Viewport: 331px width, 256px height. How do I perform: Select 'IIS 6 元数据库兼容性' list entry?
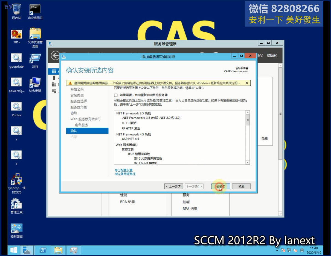148,159
